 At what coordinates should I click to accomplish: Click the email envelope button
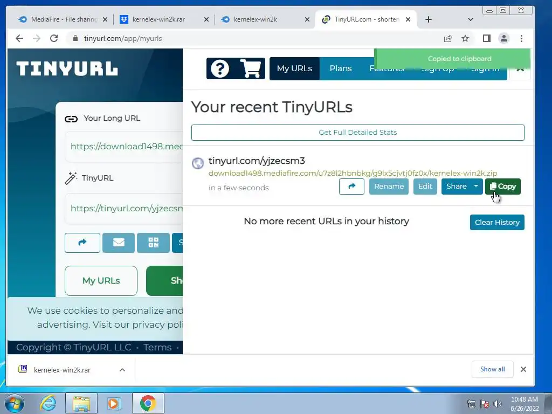coord(119,243)
